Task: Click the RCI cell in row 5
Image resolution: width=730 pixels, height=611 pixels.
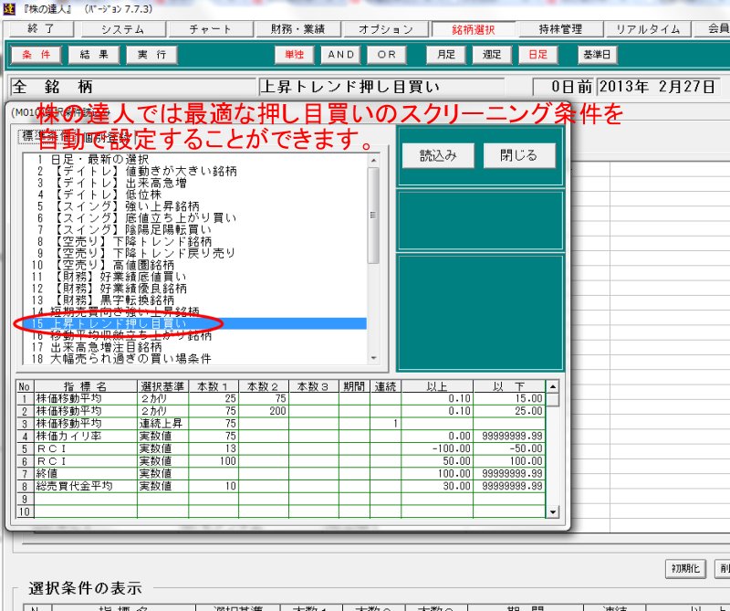Action: click(86, 448)
